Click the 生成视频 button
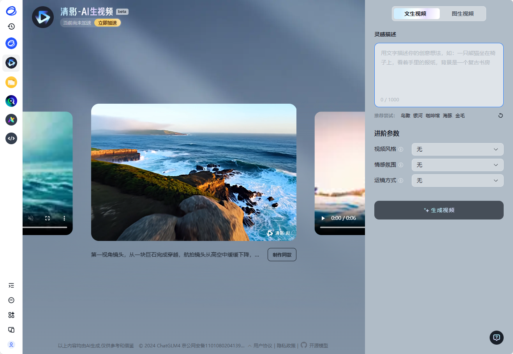Image resolution: width=513 pixels, height=354 pixels. tap(439, 210)
